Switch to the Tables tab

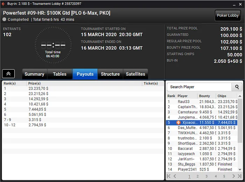pos(60,74)
